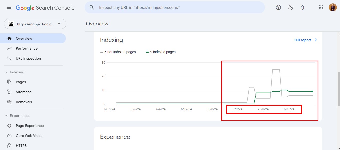Viewport: 340px width, 150px height.
Task: Open the notifications bell
Action: tap(302, 8)
